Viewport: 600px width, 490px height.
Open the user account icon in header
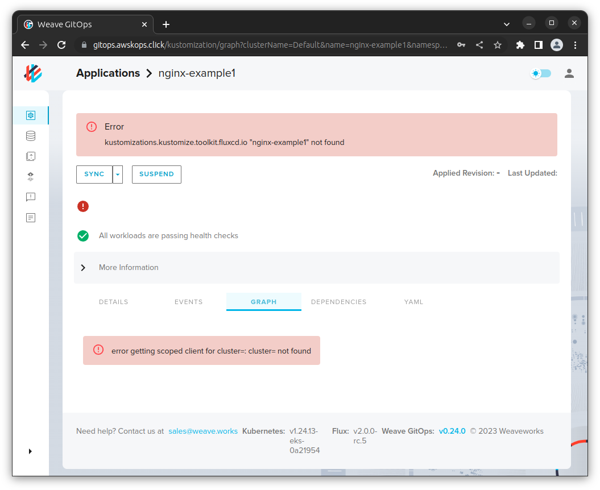point(569,73)
